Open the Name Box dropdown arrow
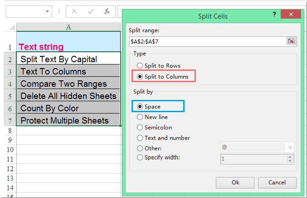The height and width of the screenshot is (198, 307). tap(48, 11)
